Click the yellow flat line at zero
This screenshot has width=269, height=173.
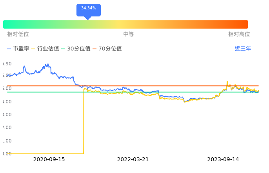pos(43,153)
